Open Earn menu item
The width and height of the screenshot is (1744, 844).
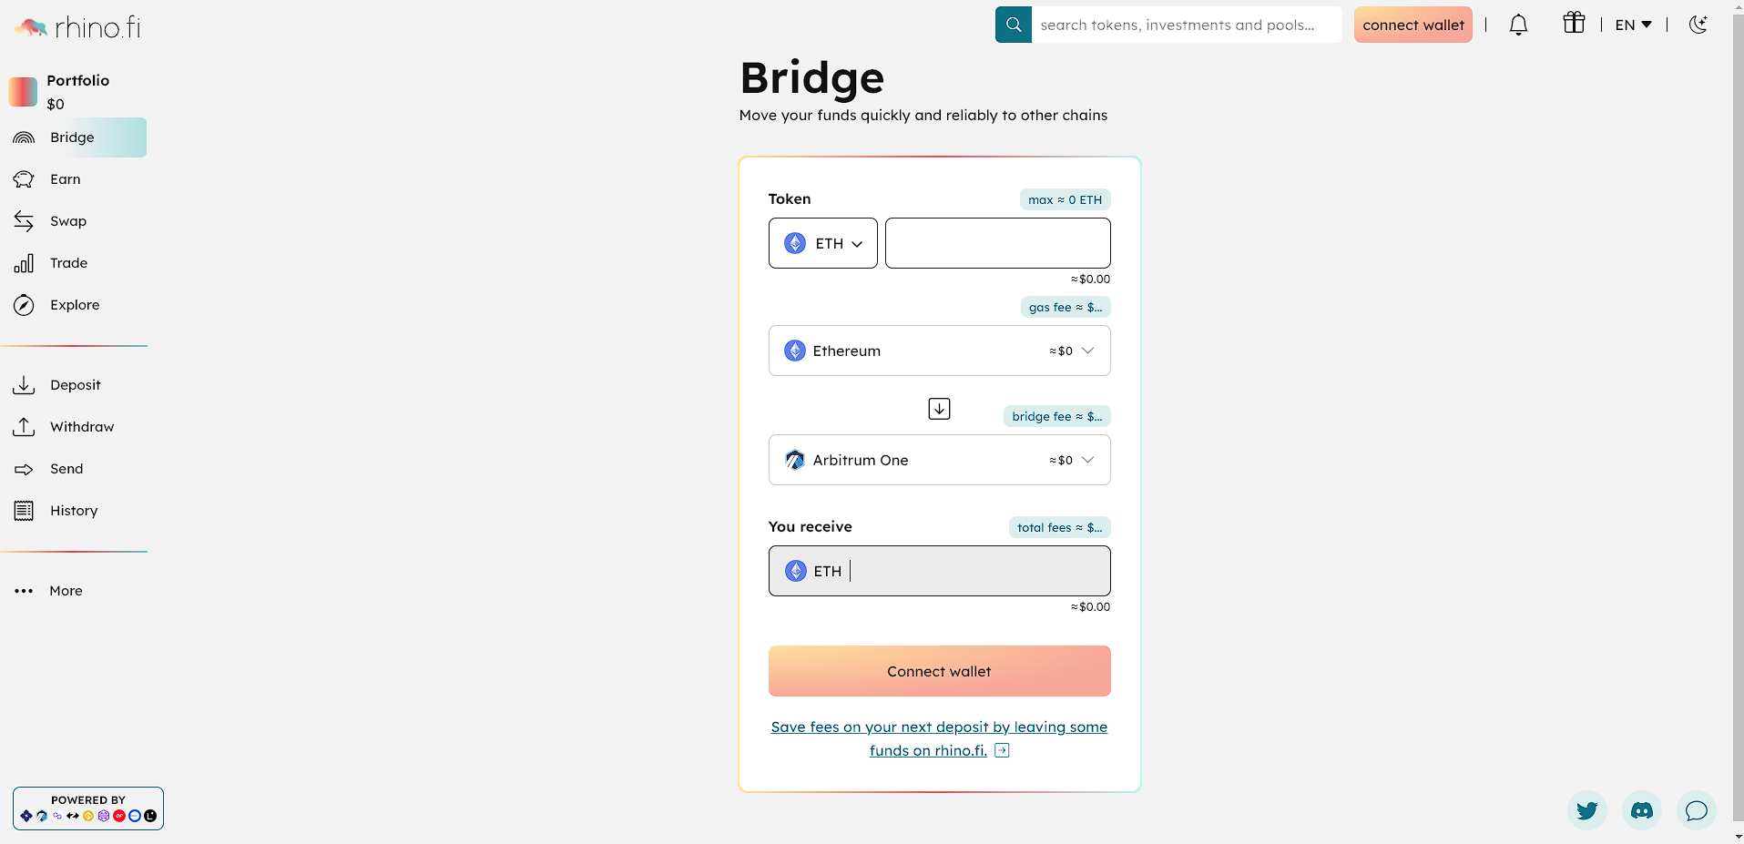coord(66,179)
